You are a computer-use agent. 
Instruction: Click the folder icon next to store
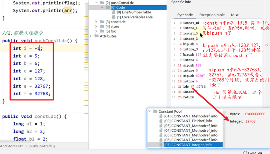(x=102, y=27)
